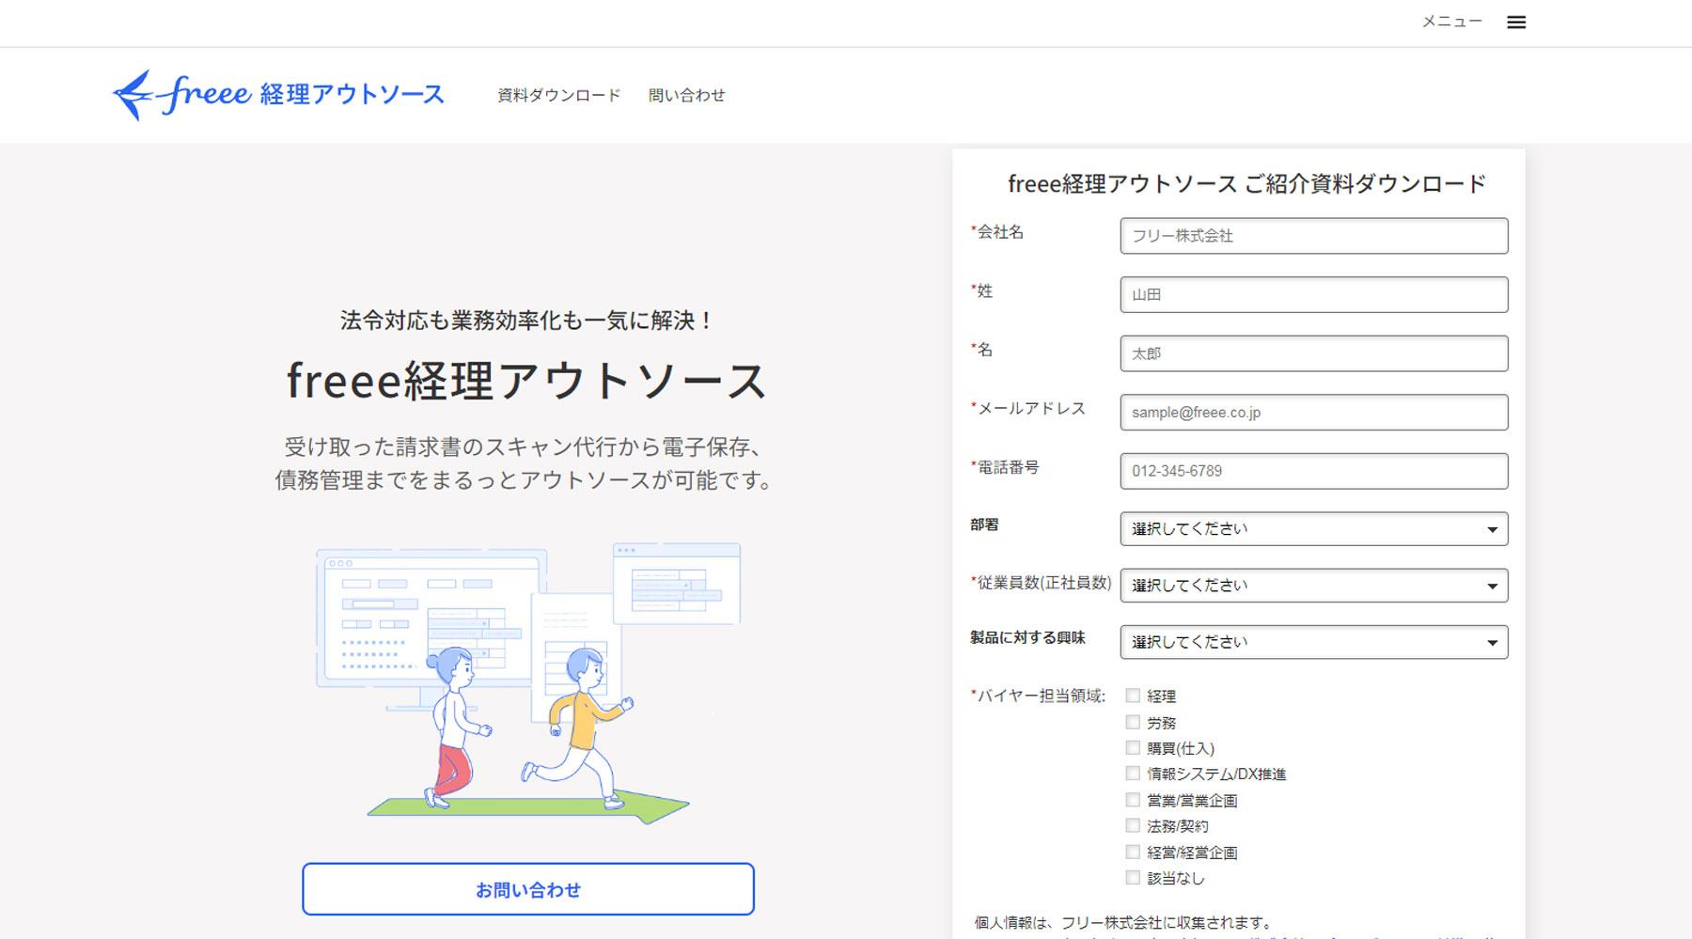
Task: Check the 法務/契約 checkbox
Action: 1133,825
